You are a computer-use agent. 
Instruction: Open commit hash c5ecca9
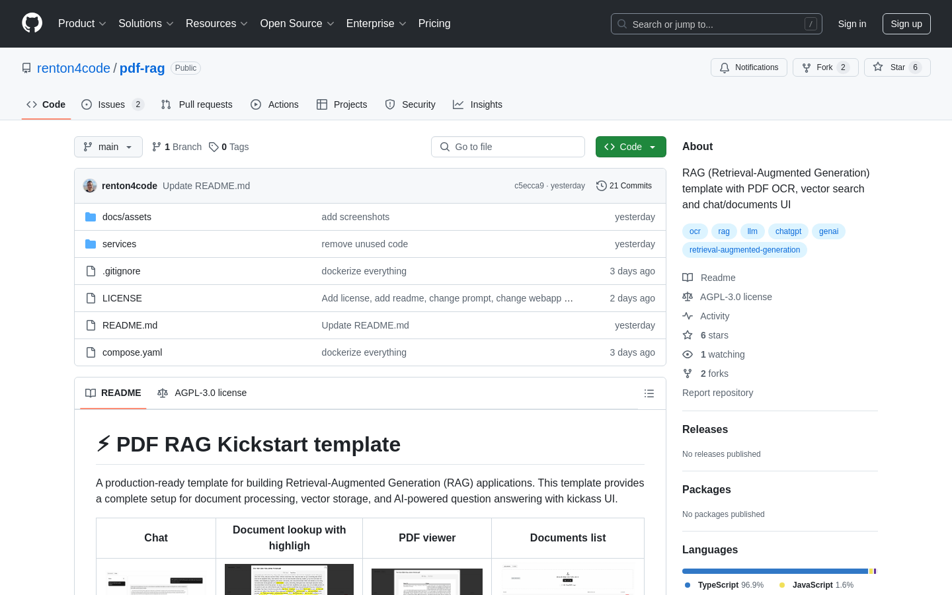(x=529, y=186)
